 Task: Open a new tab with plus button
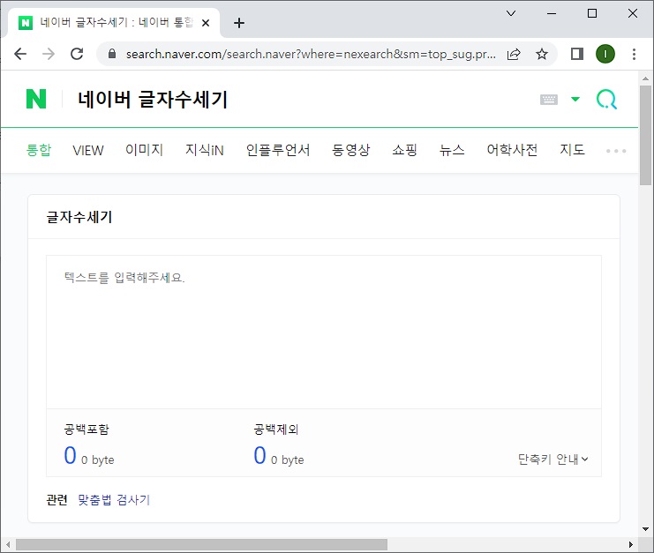[x=239, y=23]
